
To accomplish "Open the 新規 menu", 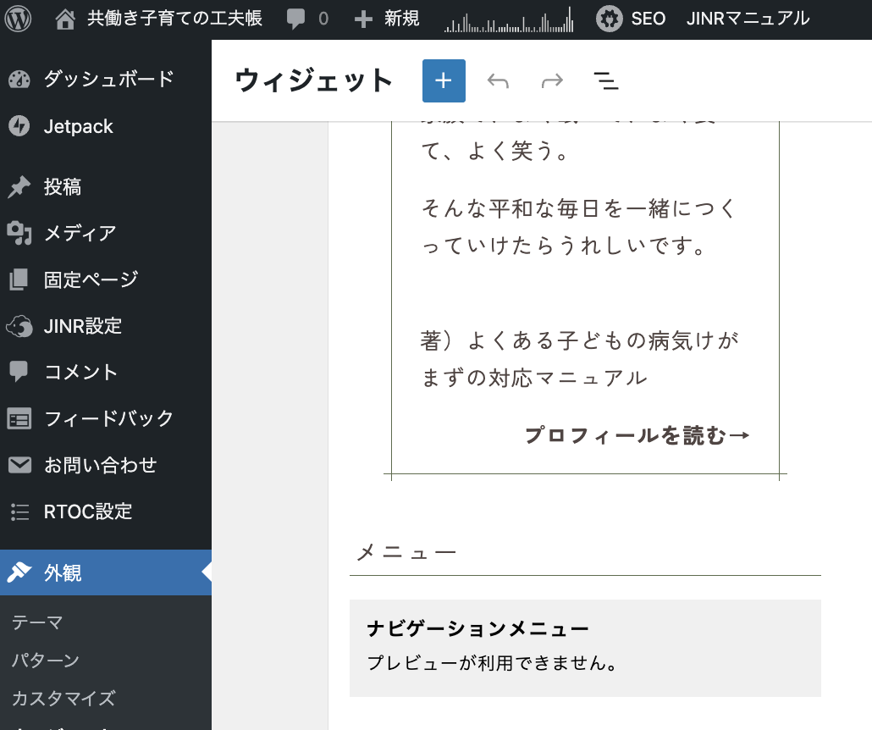I will 401,19.
